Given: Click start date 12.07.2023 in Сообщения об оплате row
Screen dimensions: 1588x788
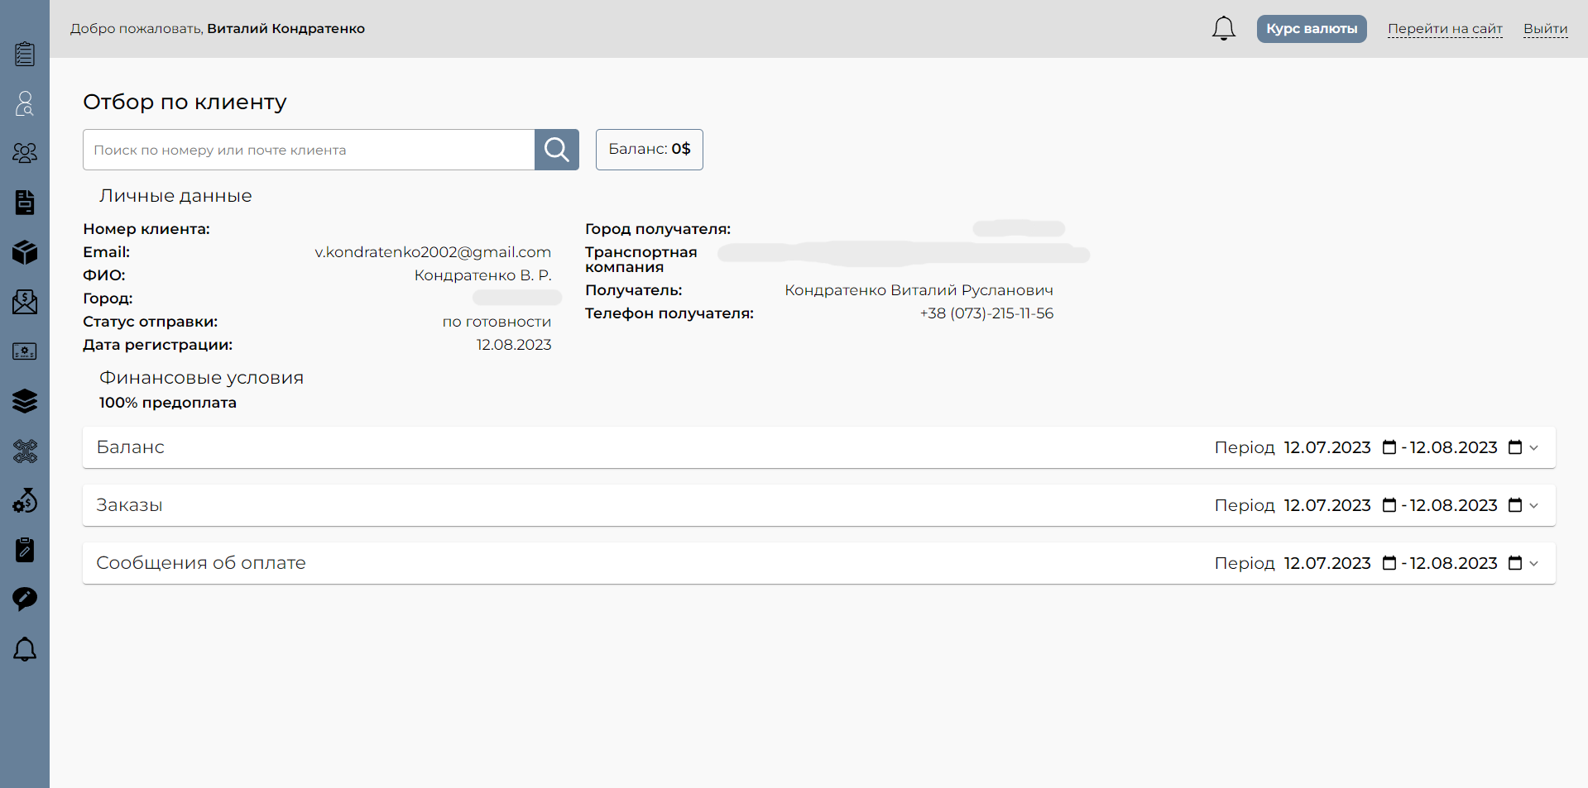Looking at the screenshot, I should pyautogui.click(x=1327, y=563).
